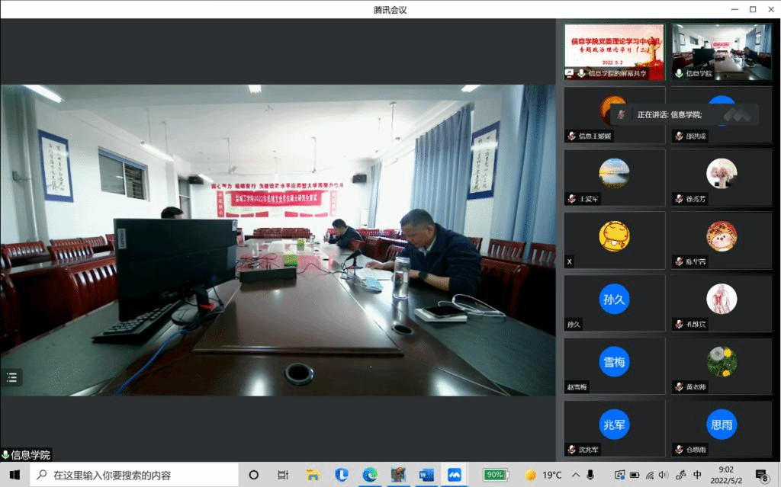This screenshot has width=781, height=487.
Task: Click the list icon at video's bottom-left
Action: point(11,376)
